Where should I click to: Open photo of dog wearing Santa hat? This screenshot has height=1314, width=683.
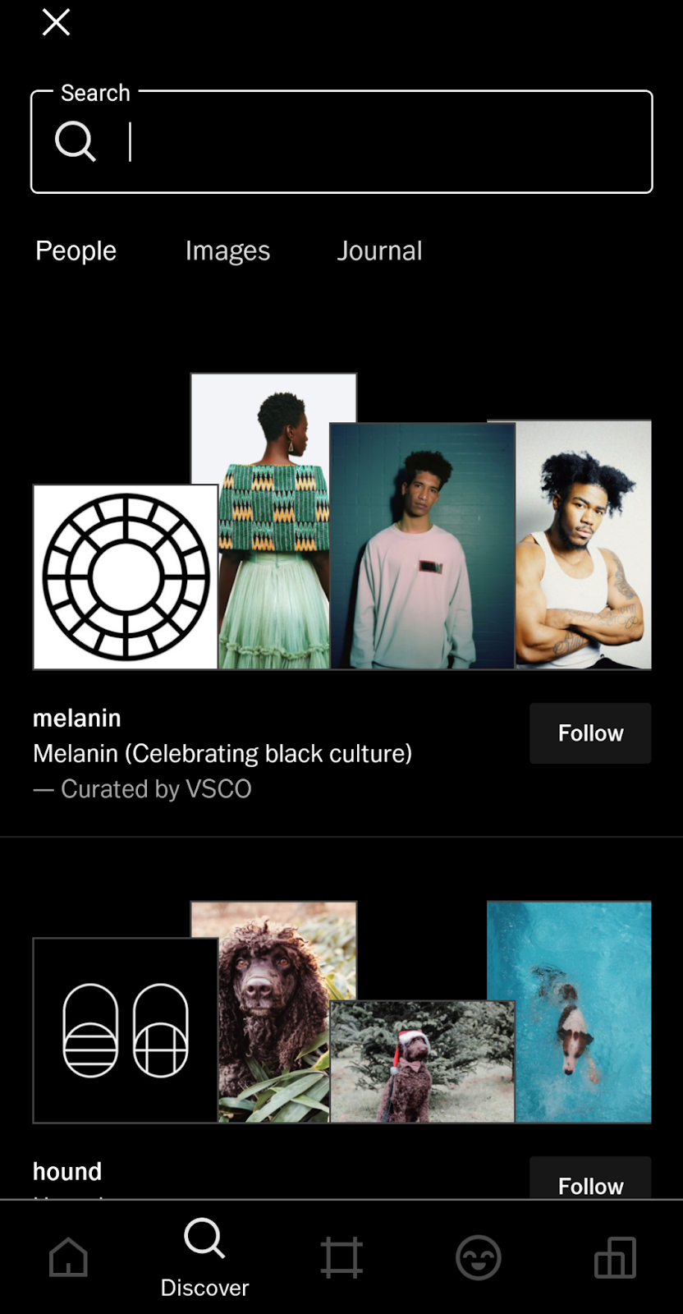click(422, 1062)
